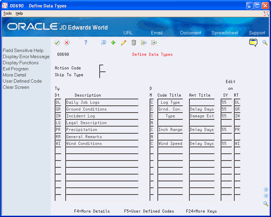Screen dimensions: 271x217
Task: Open the Tools menu
Action: (x=7, y=13)
